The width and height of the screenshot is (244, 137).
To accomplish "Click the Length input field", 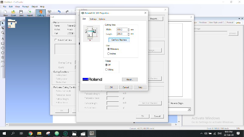I will click(x=122, y=34).
